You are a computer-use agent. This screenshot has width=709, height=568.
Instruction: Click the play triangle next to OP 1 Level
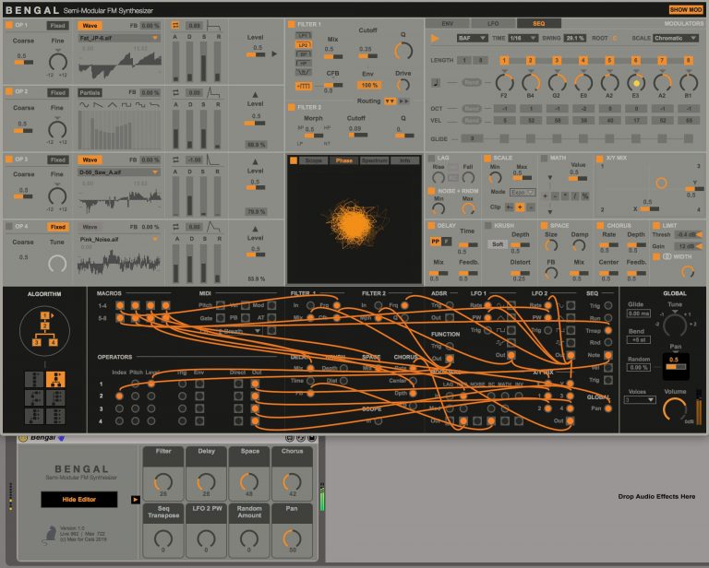pos(274,53)
